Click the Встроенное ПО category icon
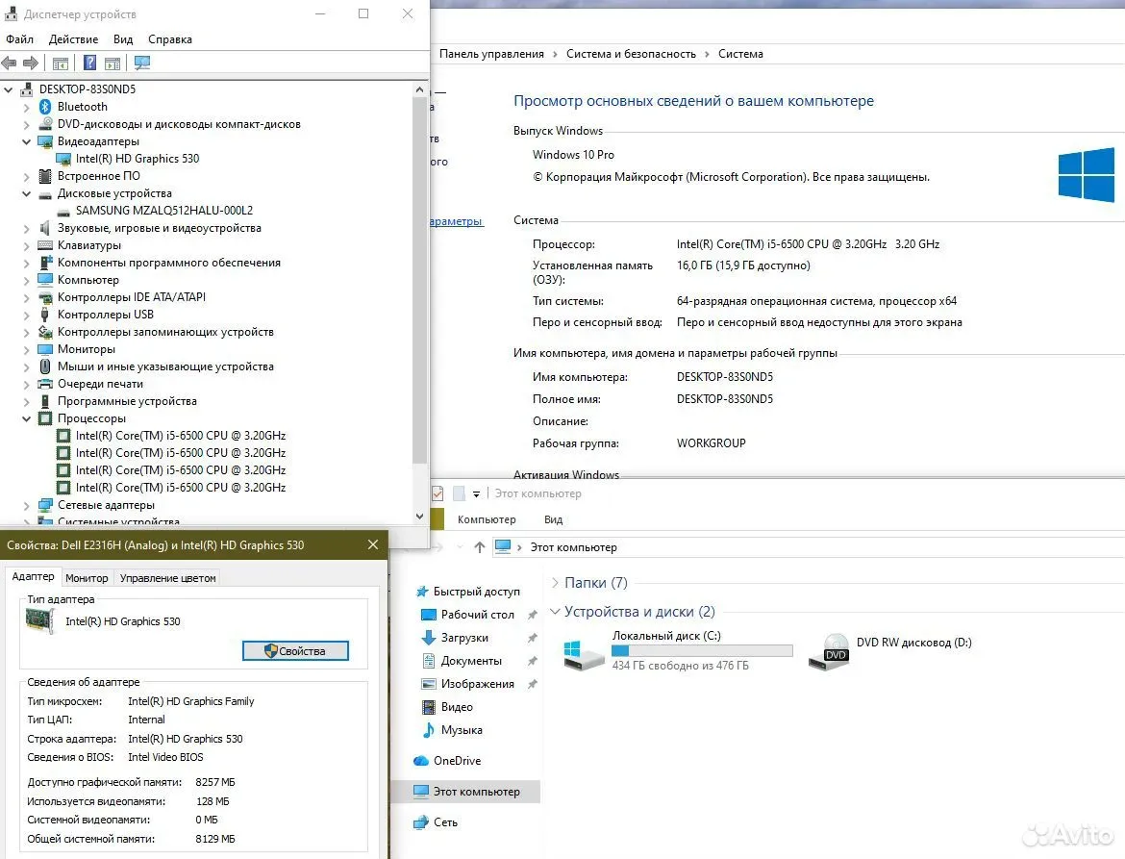This screenshot has width=1125, height=859. click(x=45, y=176)
